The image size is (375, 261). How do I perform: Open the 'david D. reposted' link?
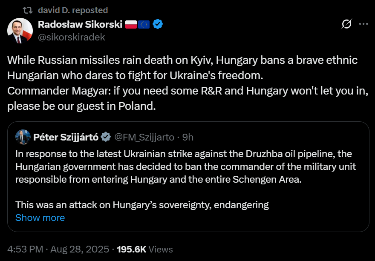click(73, 10)
